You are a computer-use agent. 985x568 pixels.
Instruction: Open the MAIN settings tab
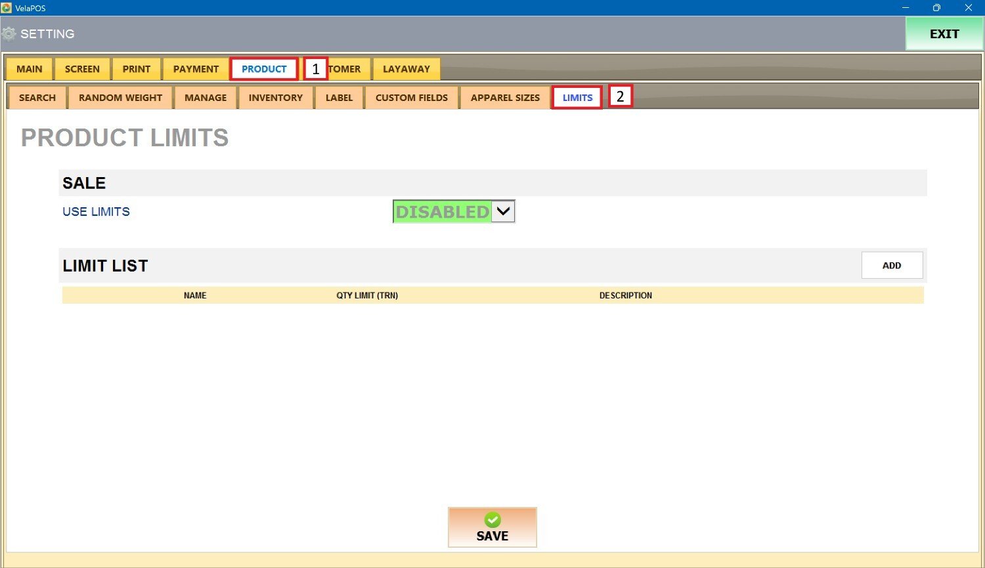30,69
